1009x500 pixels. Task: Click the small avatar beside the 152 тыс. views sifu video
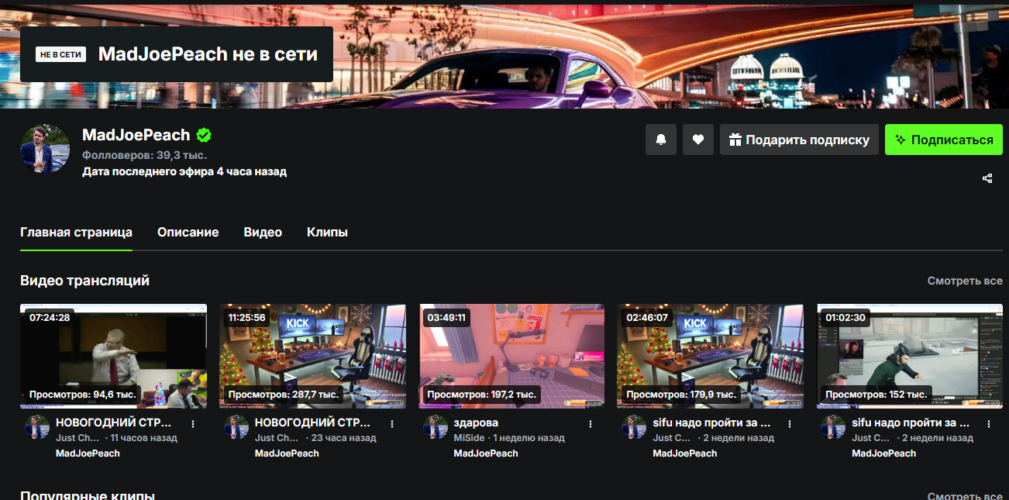click(834, 427)
